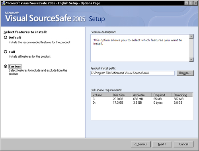199x151 pixels.
Task: Click the Remaining column header
Action: click(182, 95)
